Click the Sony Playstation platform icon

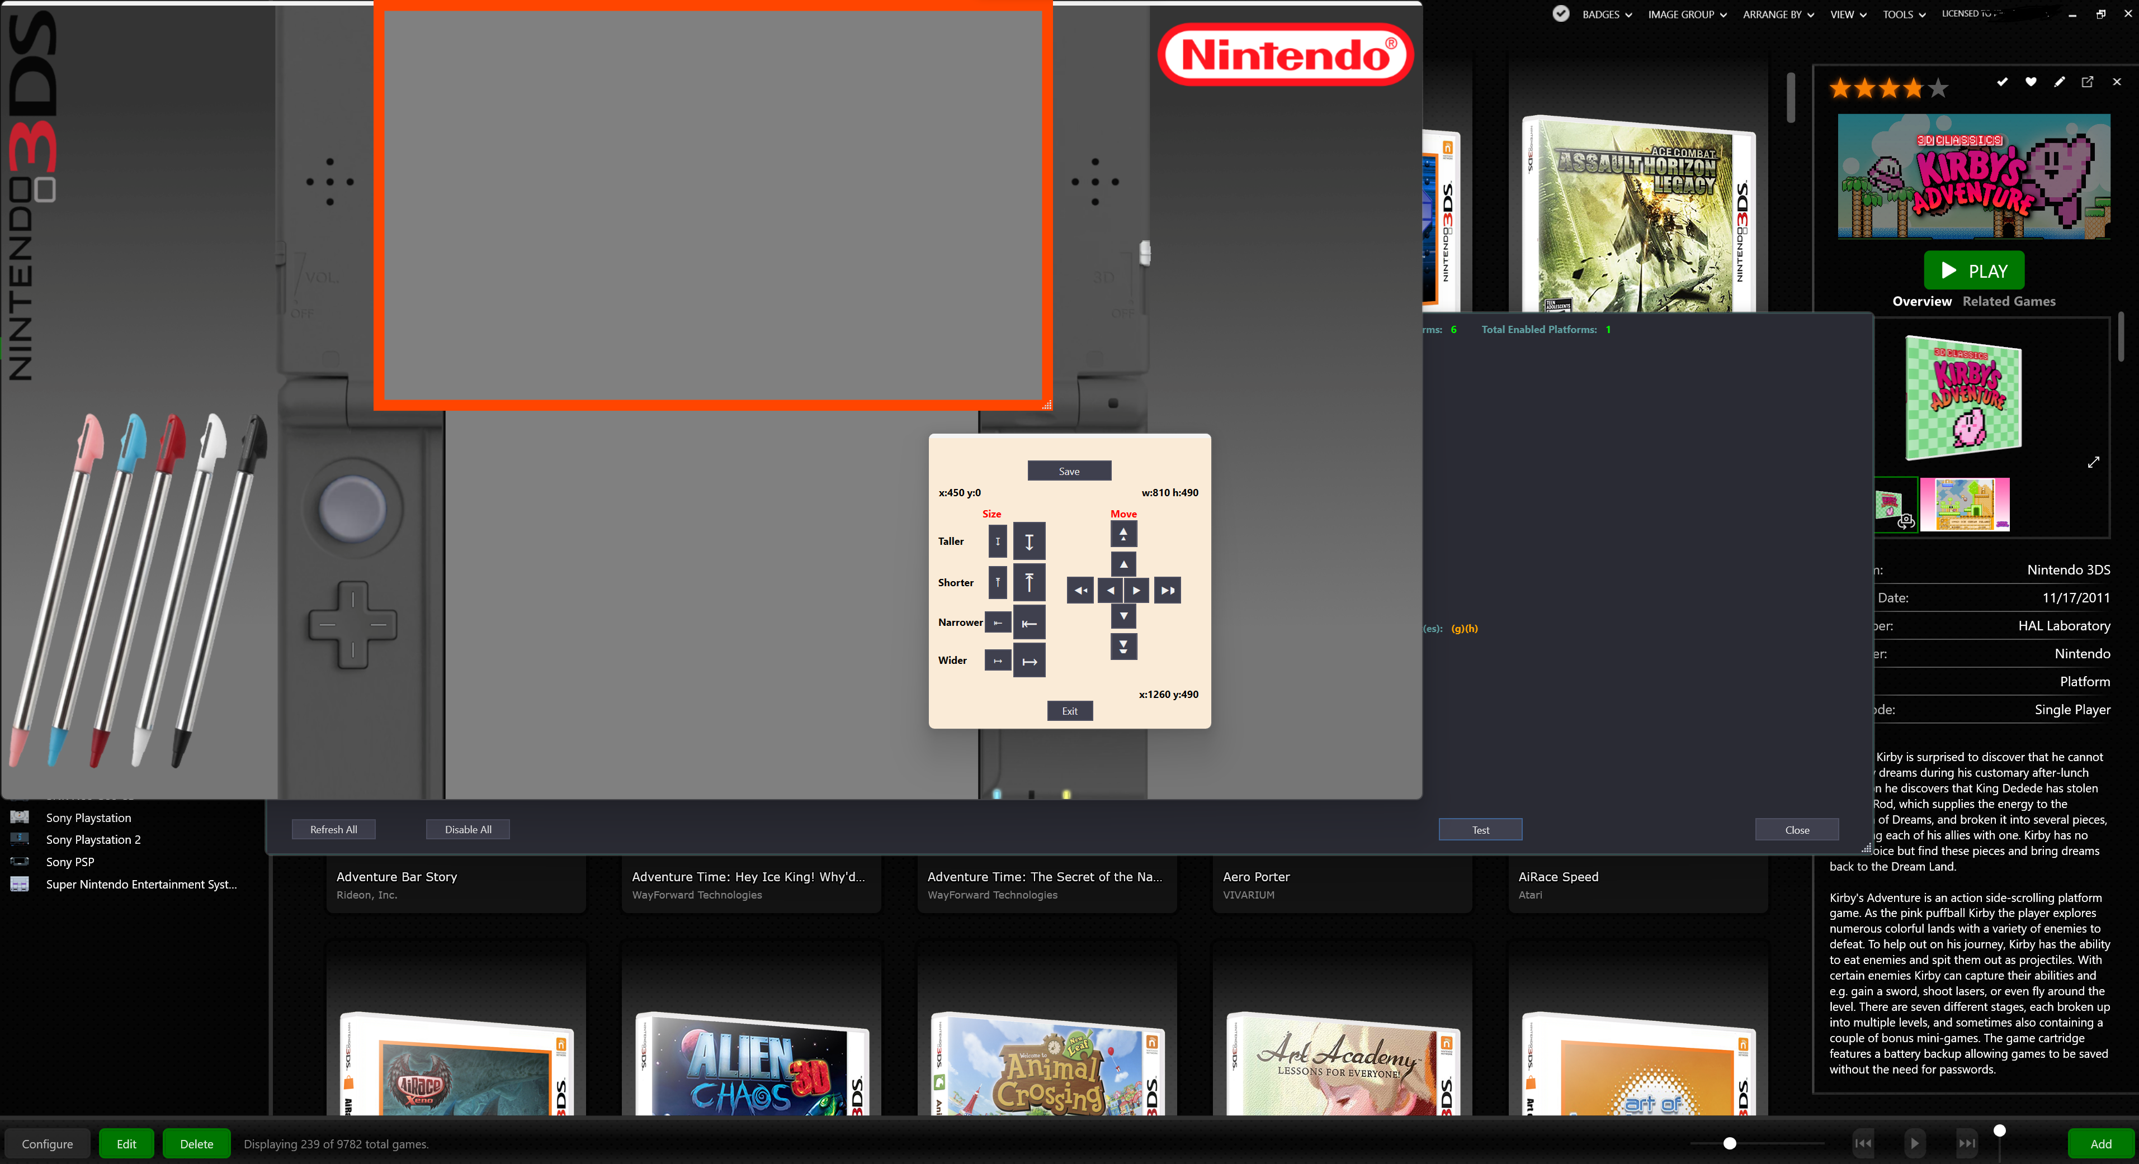(20, 817)
